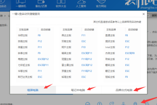Switch to the 组装电脑 tab
This screenshot has width=157, height=105.
[33, 90]
